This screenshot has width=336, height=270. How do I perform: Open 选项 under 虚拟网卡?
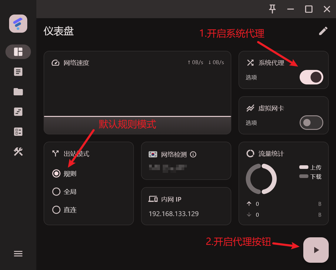251,123
